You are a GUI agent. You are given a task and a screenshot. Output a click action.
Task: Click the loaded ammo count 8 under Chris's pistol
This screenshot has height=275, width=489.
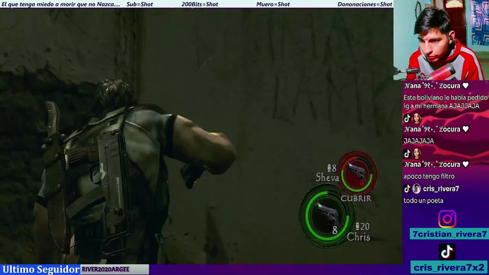click(x=335, y=230)
